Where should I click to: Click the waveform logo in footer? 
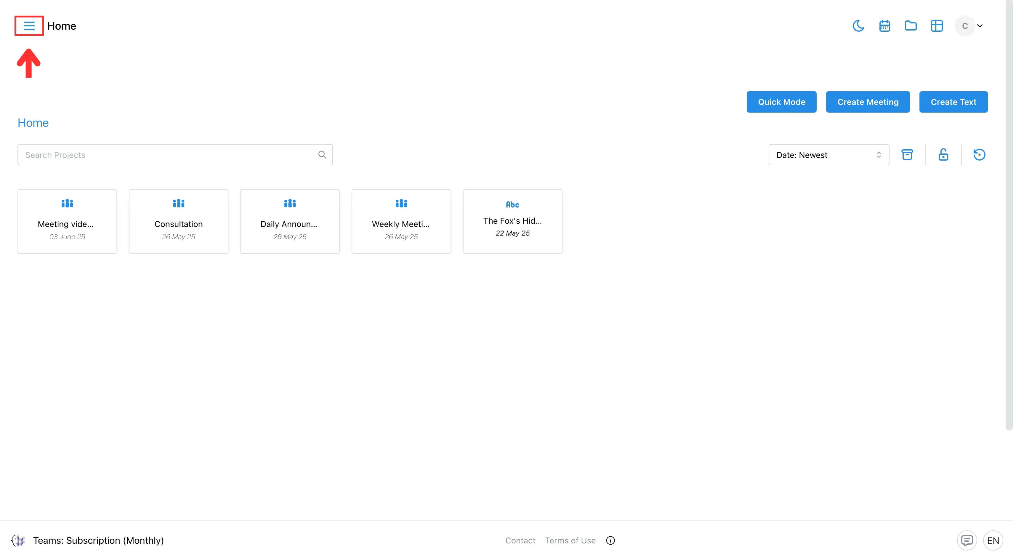[18, 540]
